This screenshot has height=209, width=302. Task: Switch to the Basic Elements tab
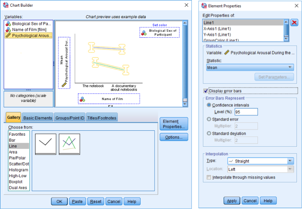pyautogui.click(x=38, y=118)
